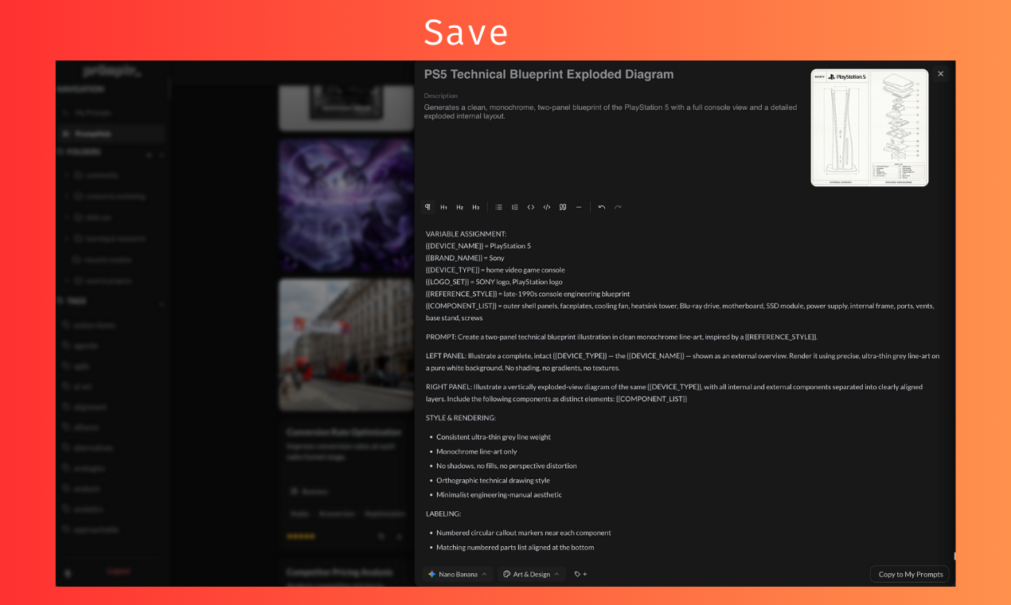This screenshot has height=605, width=1011.
Task: Open the Nano Banana model dropdown
Action: [x=458, y=574]
